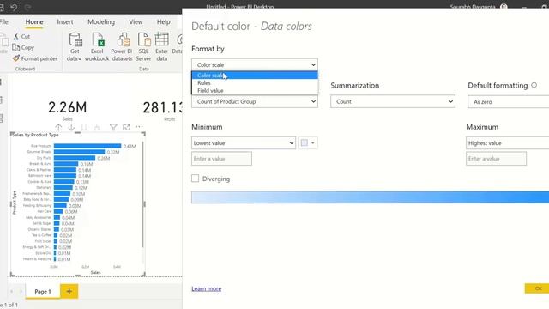Switch to the Home ribbon tab
549x309 pixels.
point(34,21)
